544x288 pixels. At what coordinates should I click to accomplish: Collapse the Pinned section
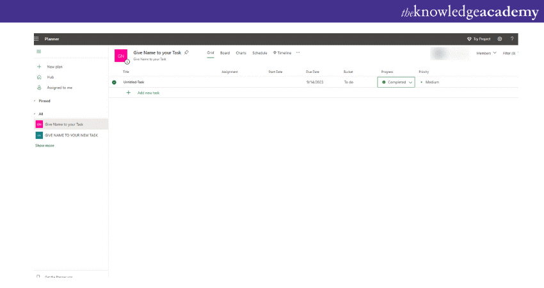tap(35, 101)
